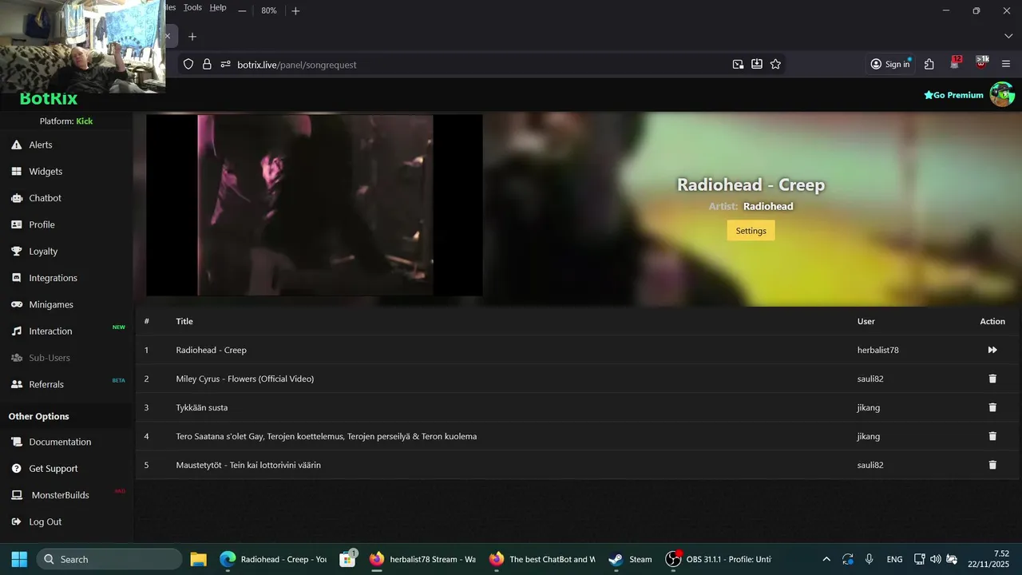
Task: Skip the Radiohead - Creep song
Action: (x=992, y=350)
